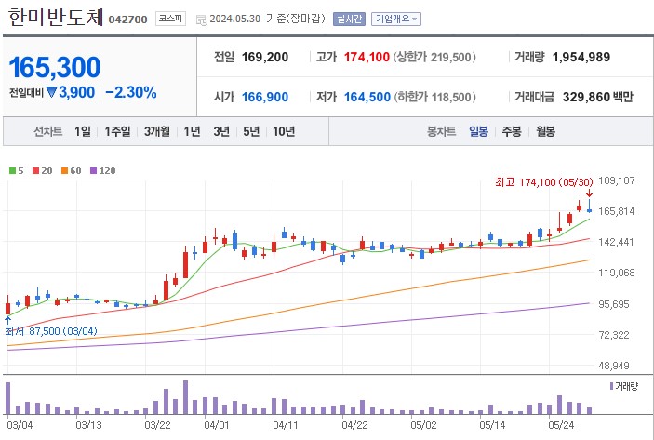Click the 05/24 date axis label
Viewport: 654px width, 440px height.
click(561, 425)
